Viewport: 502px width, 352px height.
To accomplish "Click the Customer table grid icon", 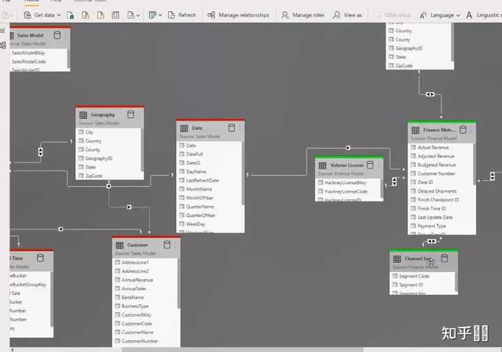I will point(119,245).
